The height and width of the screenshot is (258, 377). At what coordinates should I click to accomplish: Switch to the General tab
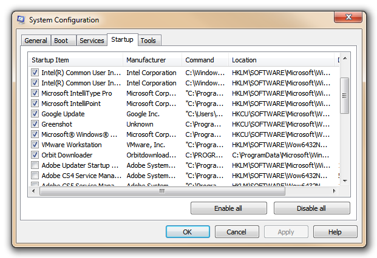(36, 41)
